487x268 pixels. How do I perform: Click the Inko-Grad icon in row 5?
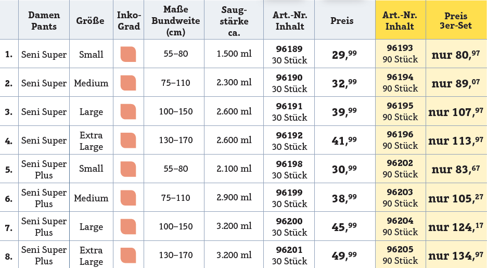point(128,169)
